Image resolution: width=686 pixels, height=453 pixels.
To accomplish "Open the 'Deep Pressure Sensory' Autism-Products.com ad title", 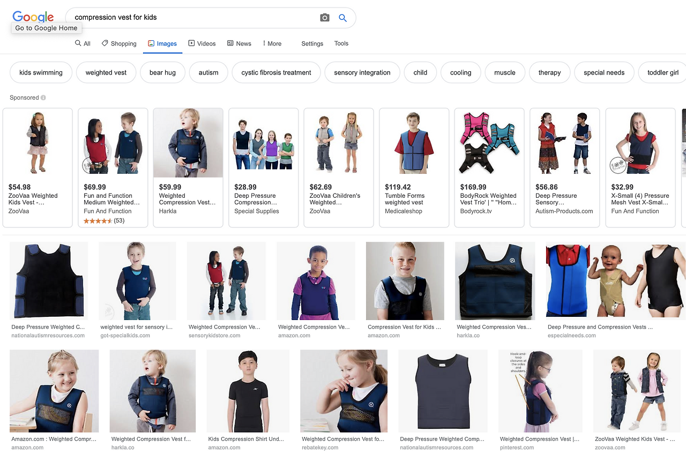I will click(556, 199).
